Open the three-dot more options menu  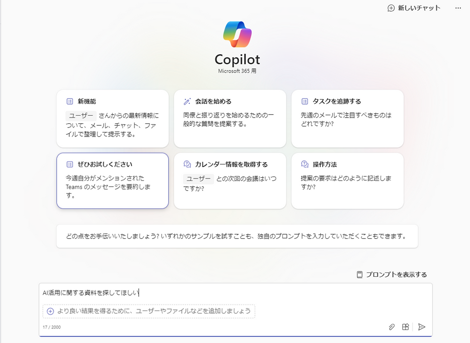pyautogui.click(x=458, y=8)
